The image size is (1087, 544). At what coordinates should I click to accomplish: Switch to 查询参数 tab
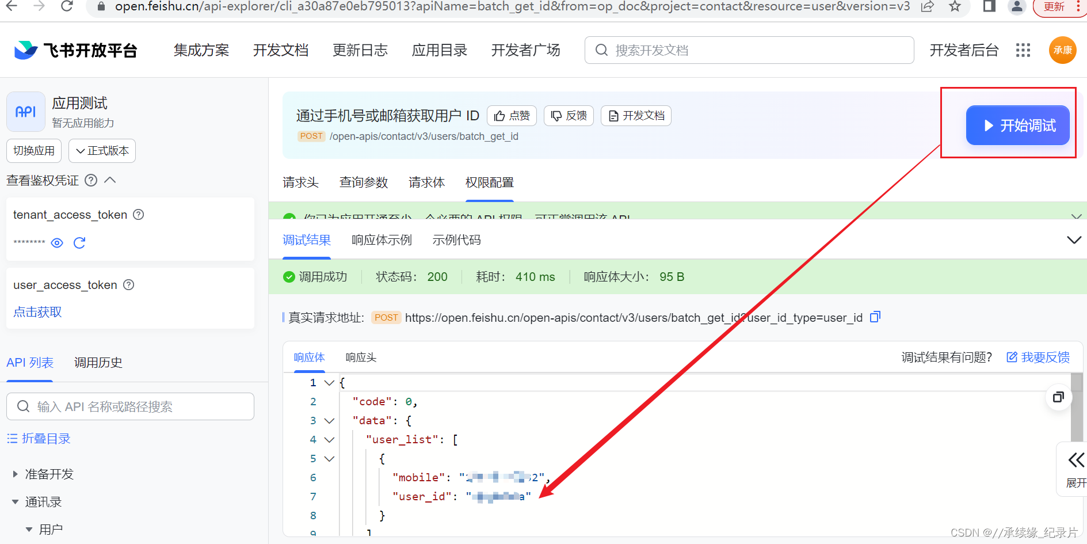pyautogui.click(x=364, y=182)
